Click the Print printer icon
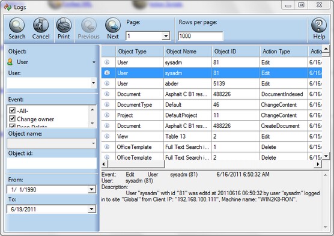The height and width of the screenshot is (236, 334). point(64,25)
